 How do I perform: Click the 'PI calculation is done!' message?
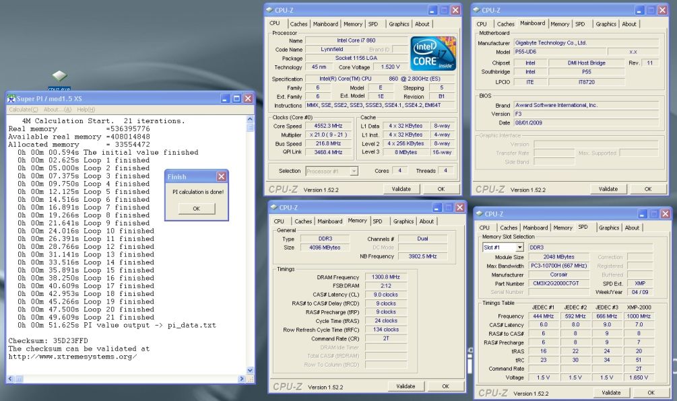[198, 192]
